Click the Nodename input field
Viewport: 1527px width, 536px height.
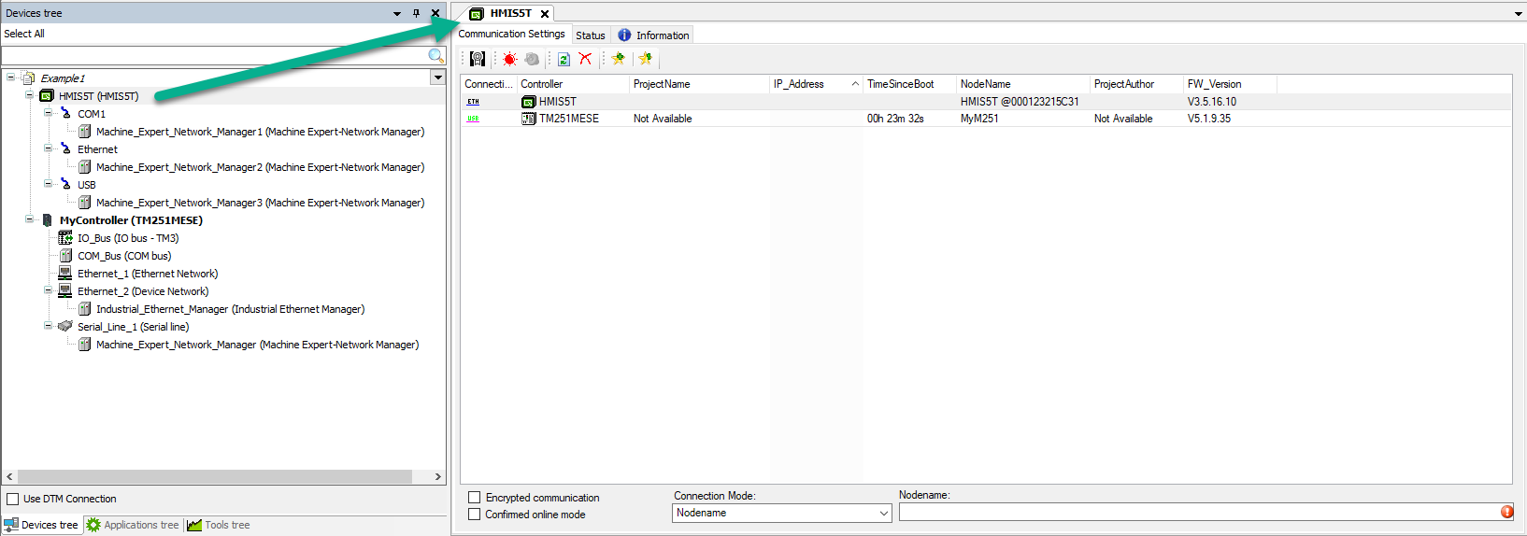pos(1199,512)
